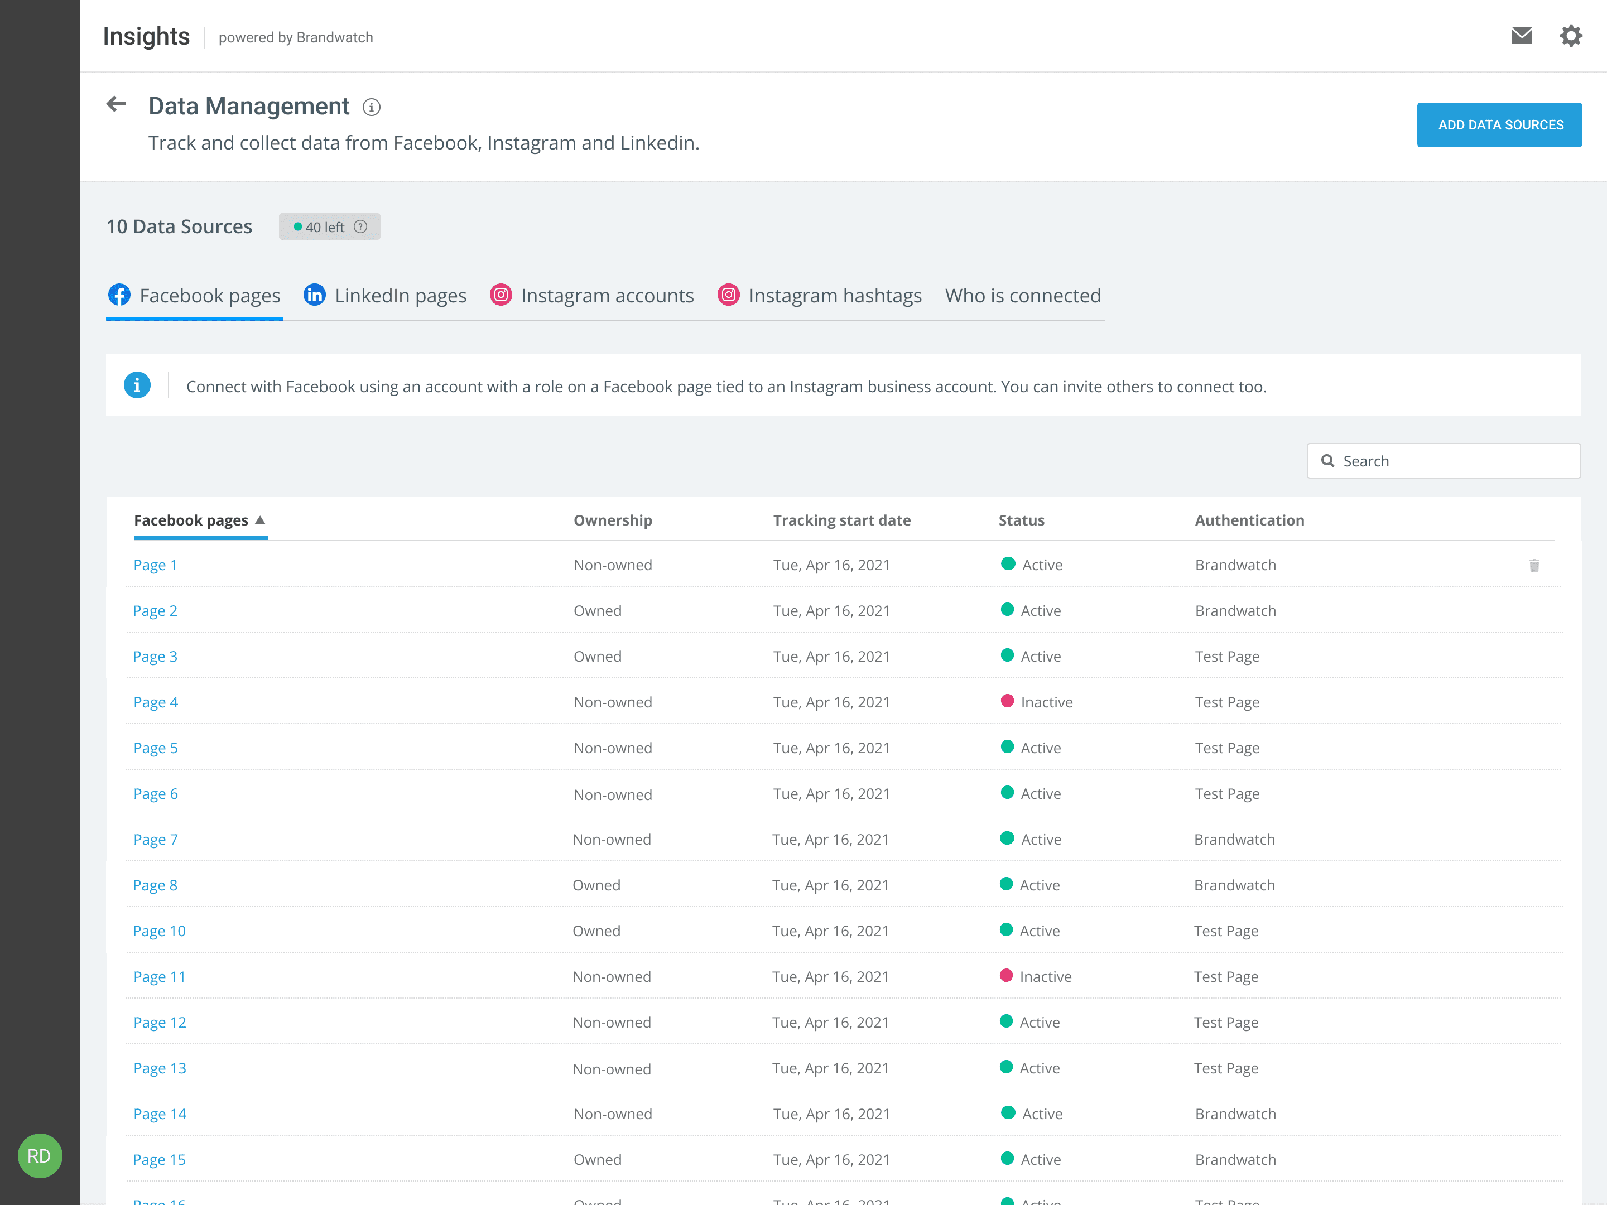The width and height of the screenshot is (1607, 1205).
Task: Click Instagram icon beside Instagram accounts
Action: (x=501, y=295)
